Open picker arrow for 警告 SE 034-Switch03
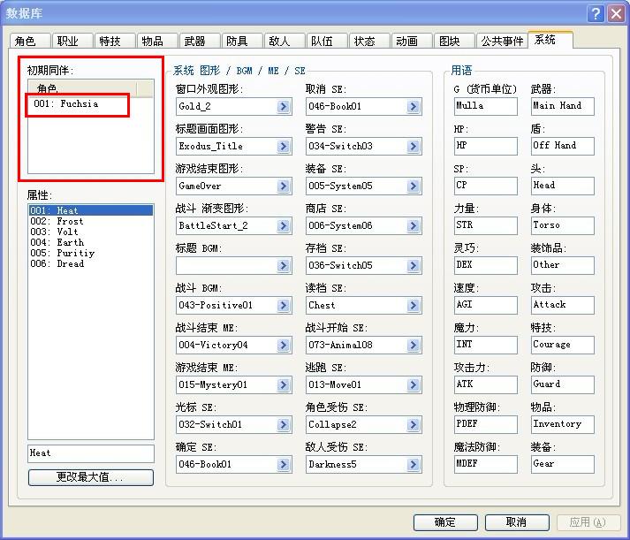The width and height of the screenshot is (630, 540). click(x=414, y=146)
